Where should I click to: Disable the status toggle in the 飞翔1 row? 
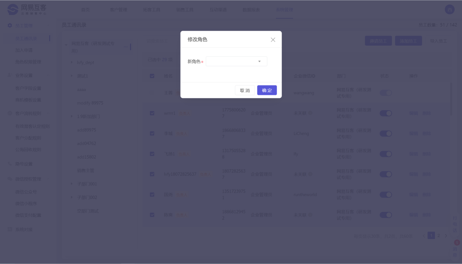pos(385,153)
